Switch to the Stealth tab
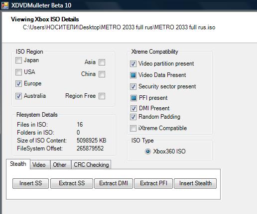The width and height of the screenshot is (257, 214). 18,164
